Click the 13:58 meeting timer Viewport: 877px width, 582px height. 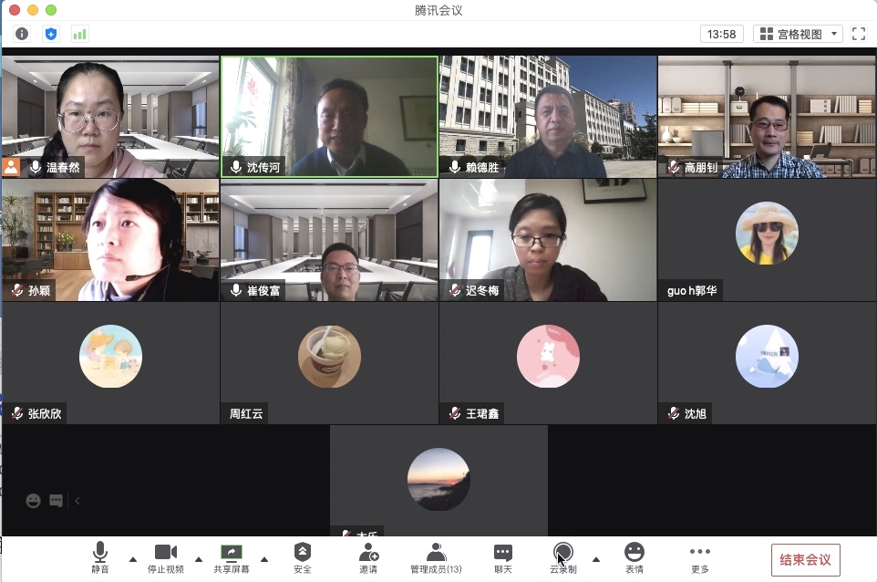click(x=722, y=34)
